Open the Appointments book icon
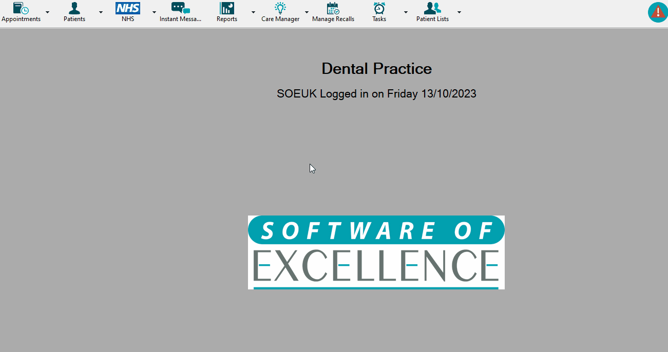 coord(21,8)
